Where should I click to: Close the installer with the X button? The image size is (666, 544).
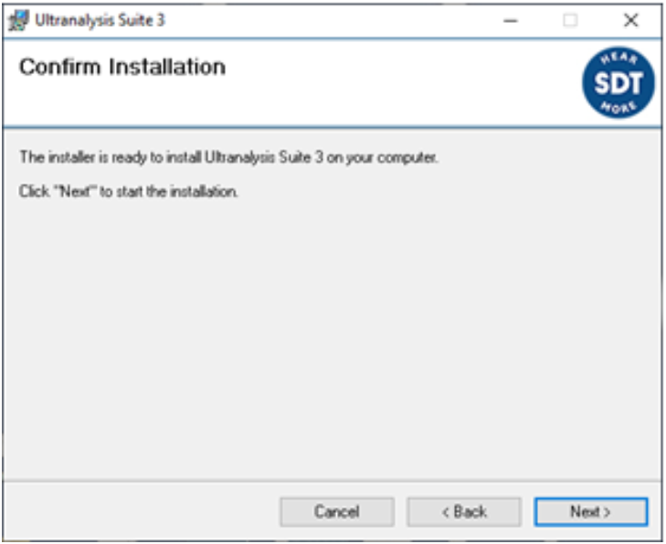(x=630, y=20)
